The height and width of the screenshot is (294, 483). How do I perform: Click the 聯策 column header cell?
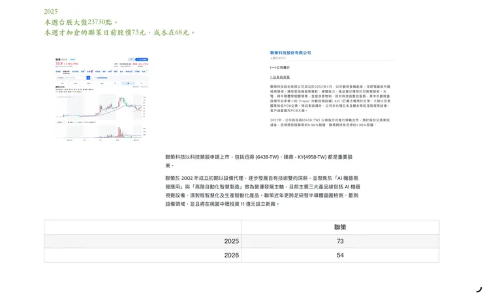[340, 228]
